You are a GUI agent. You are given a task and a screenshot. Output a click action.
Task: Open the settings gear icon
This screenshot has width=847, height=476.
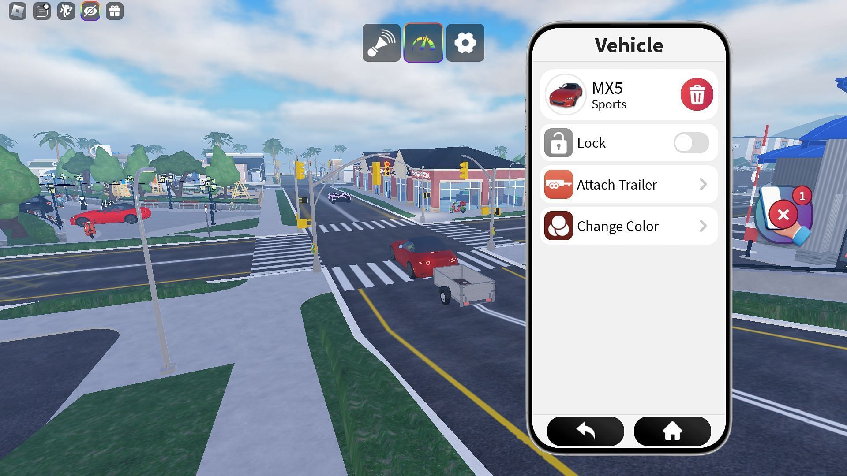(465, 42)
